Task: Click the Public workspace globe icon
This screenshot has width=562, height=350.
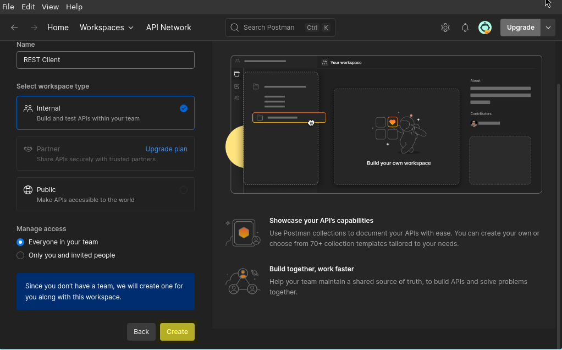Action: pyautogui.click(x=28, y=190)
